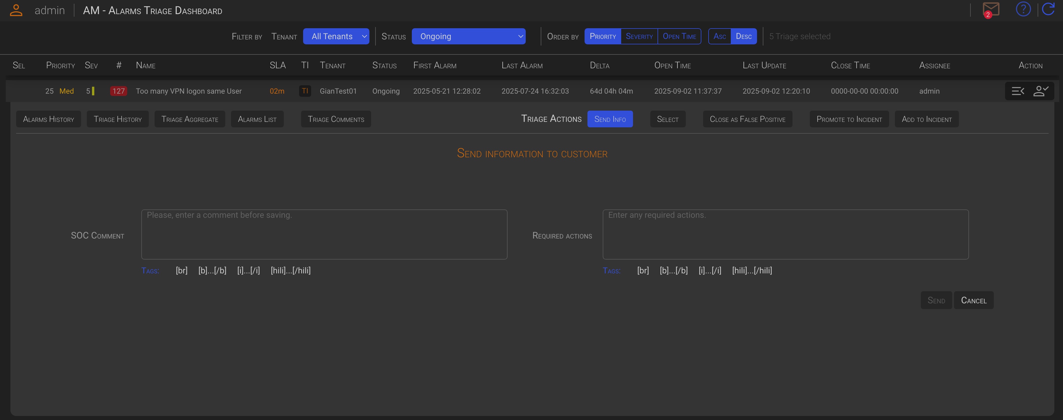Click the assign user checkmark icon
Viewport: 1063px width, 420px height.
1041,91
